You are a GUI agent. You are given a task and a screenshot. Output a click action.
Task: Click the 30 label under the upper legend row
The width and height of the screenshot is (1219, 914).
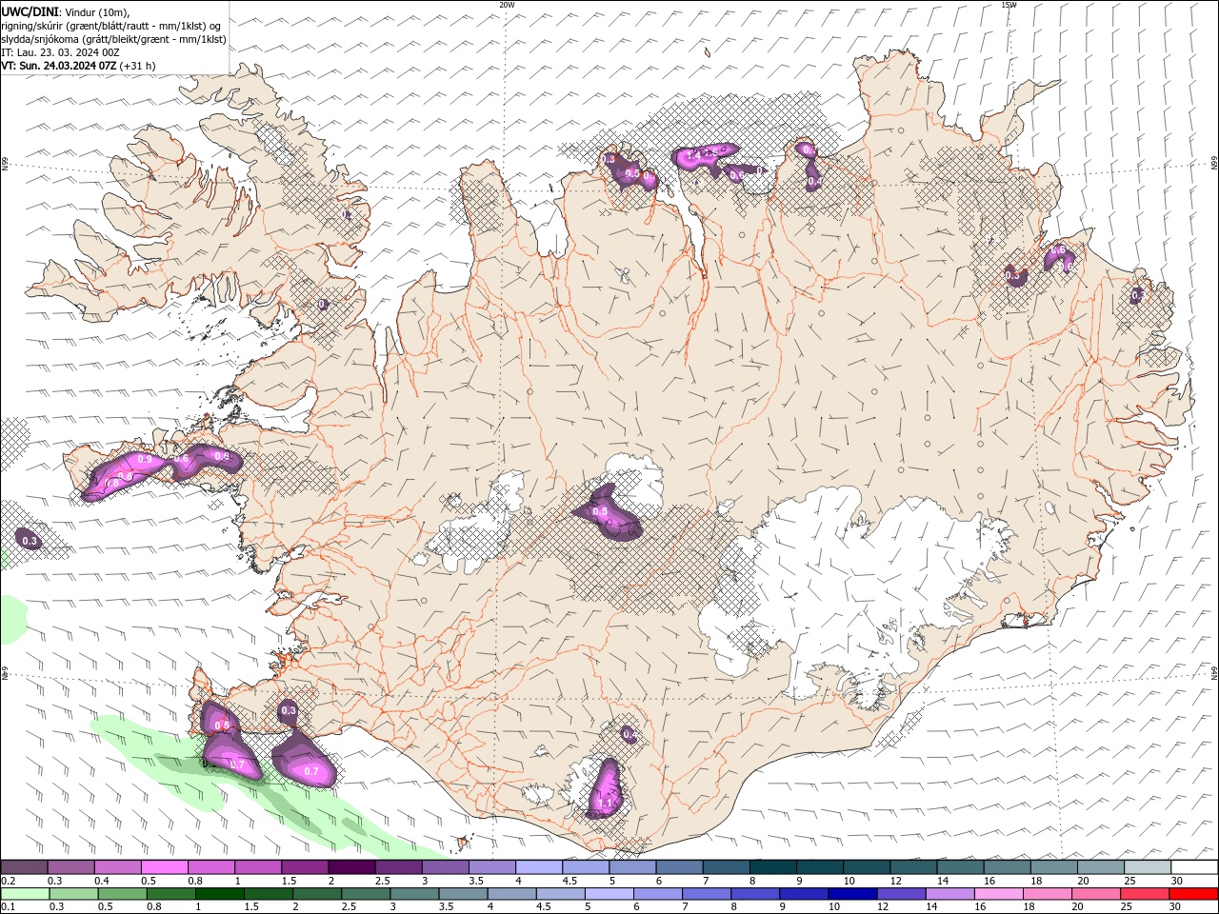coord(1177,881)
